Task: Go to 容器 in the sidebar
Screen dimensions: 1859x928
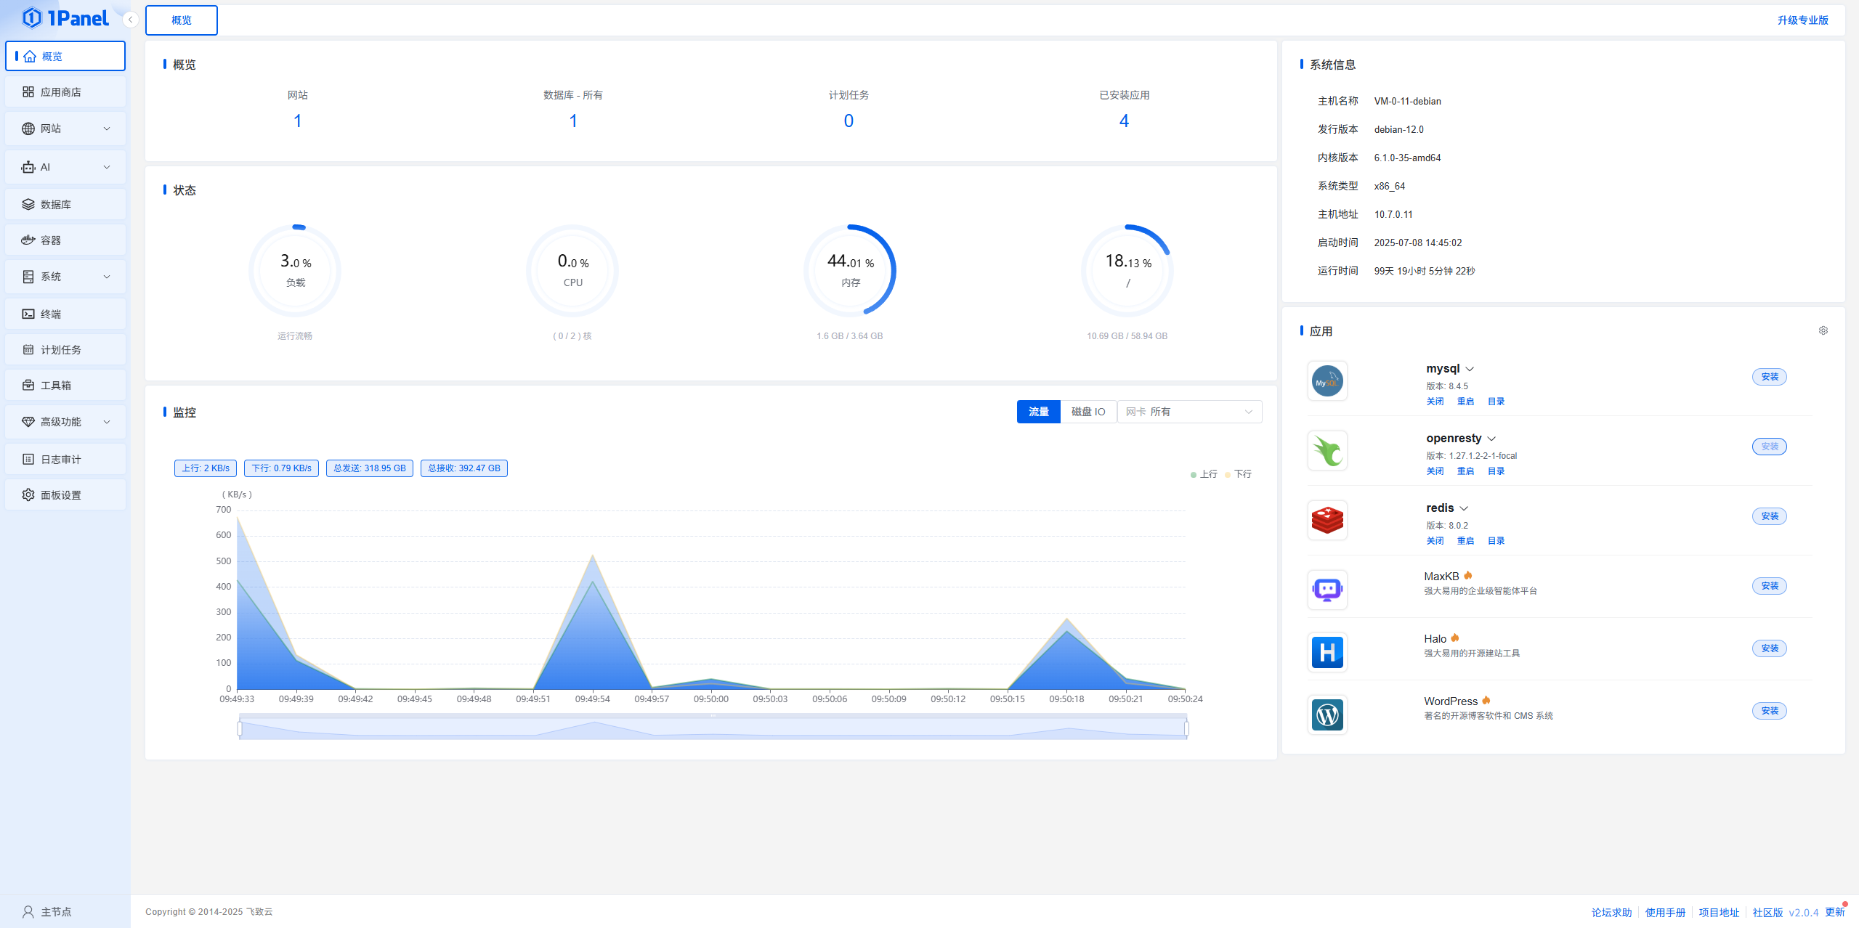Action: click(65, 240)
